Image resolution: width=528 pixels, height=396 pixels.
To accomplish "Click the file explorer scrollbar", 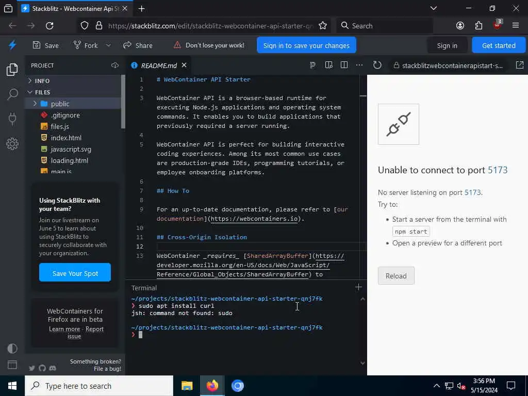I will click(123, 102).
